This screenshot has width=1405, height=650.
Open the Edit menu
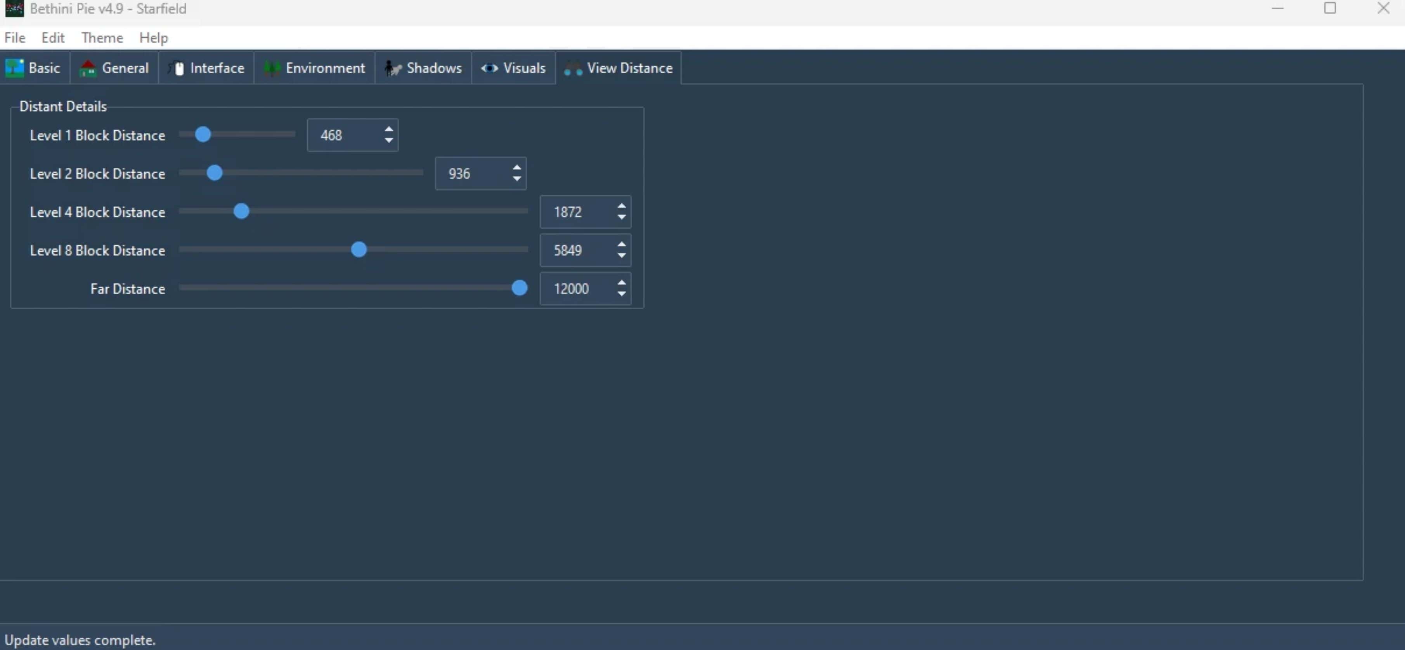pos(53,38)
